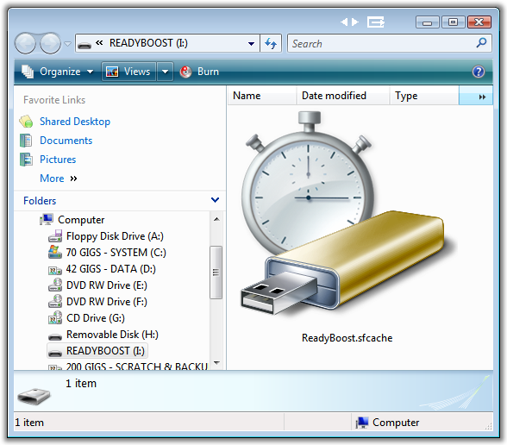Open the Shared Desktop favorite link
Image resolution: width=507 pixels, height=445 pixels.
[x=75, y=122]
